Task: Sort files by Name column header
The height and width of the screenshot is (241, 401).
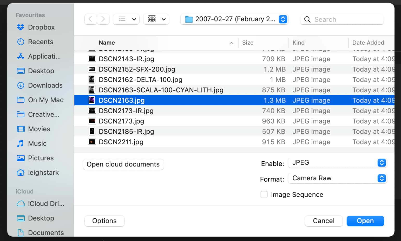Action: 107,43
